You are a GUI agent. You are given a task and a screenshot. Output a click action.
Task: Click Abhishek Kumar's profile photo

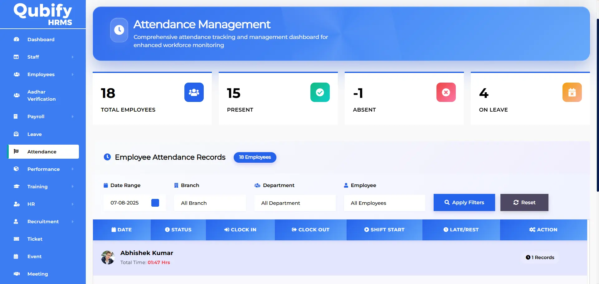(108, 258)
